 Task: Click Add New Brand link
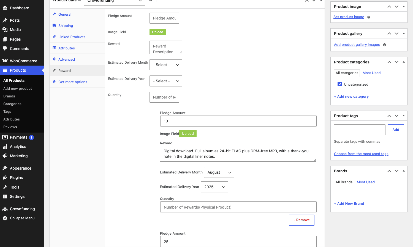349,204
